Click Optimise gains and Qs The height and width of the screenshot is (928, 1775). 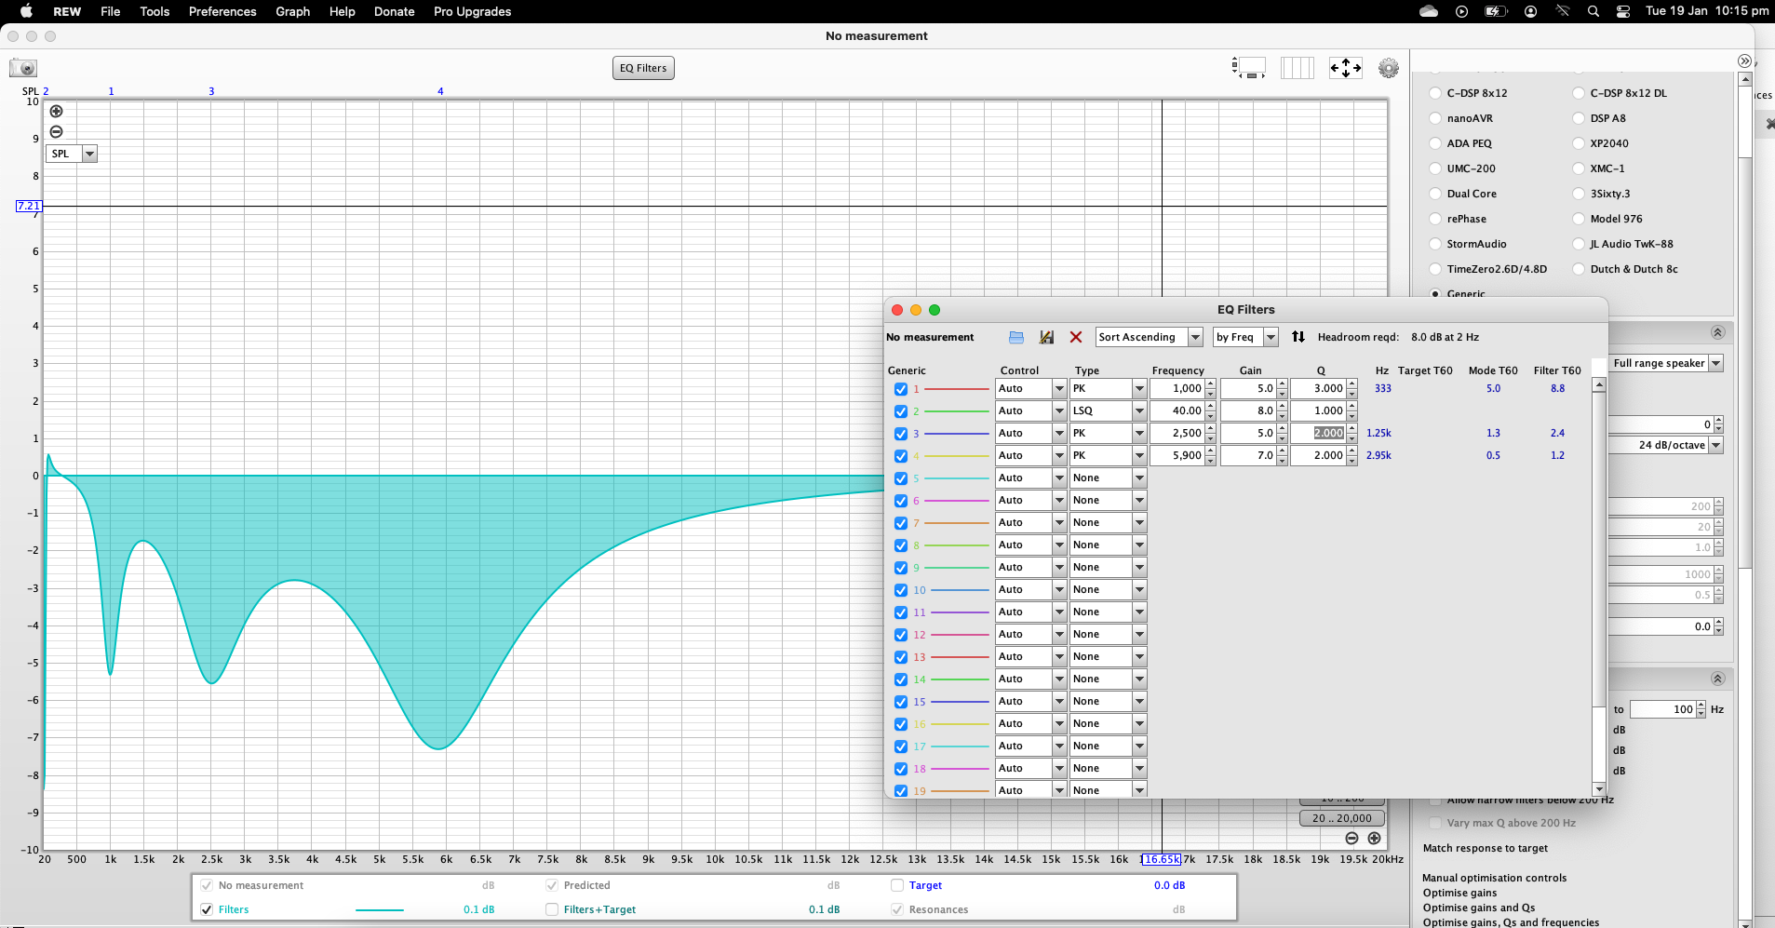(1478, 908)
